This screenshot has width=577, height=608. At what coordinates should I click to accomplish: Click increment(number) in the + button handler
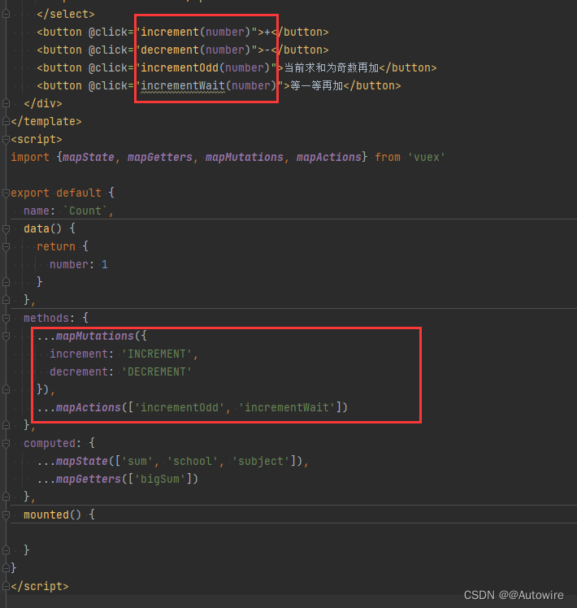(x=195, y=33)
